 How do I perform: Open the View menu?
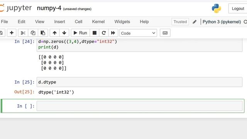39,22
